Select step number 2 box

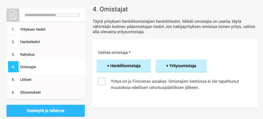coord(13,42)
